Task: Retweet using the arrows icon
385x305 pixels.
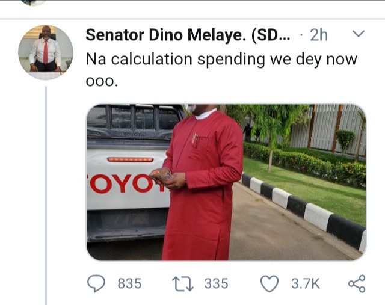Action: click(x=183, y=284)
